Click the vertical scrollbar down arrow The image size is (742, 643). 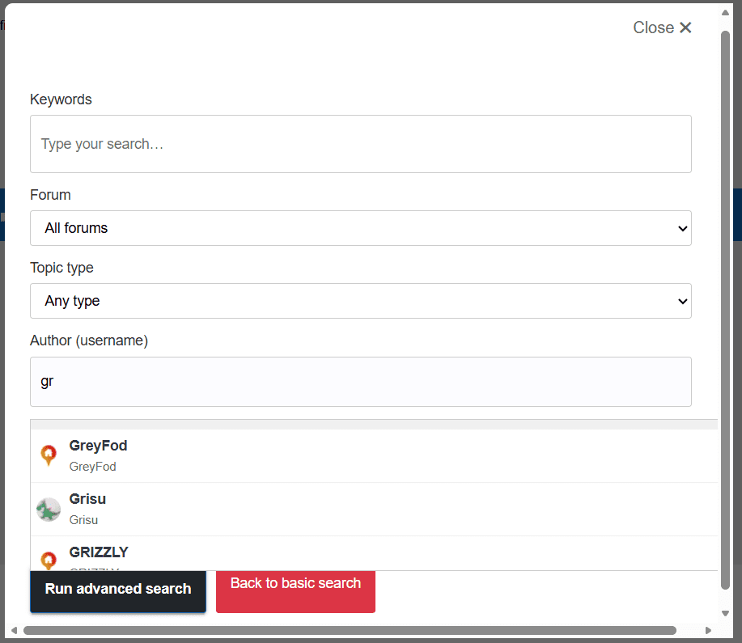coord(725,614)
